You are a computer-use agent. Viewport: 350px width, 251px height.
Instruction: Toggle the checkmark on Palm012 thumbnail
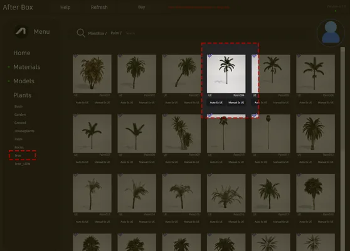(299, 115)
